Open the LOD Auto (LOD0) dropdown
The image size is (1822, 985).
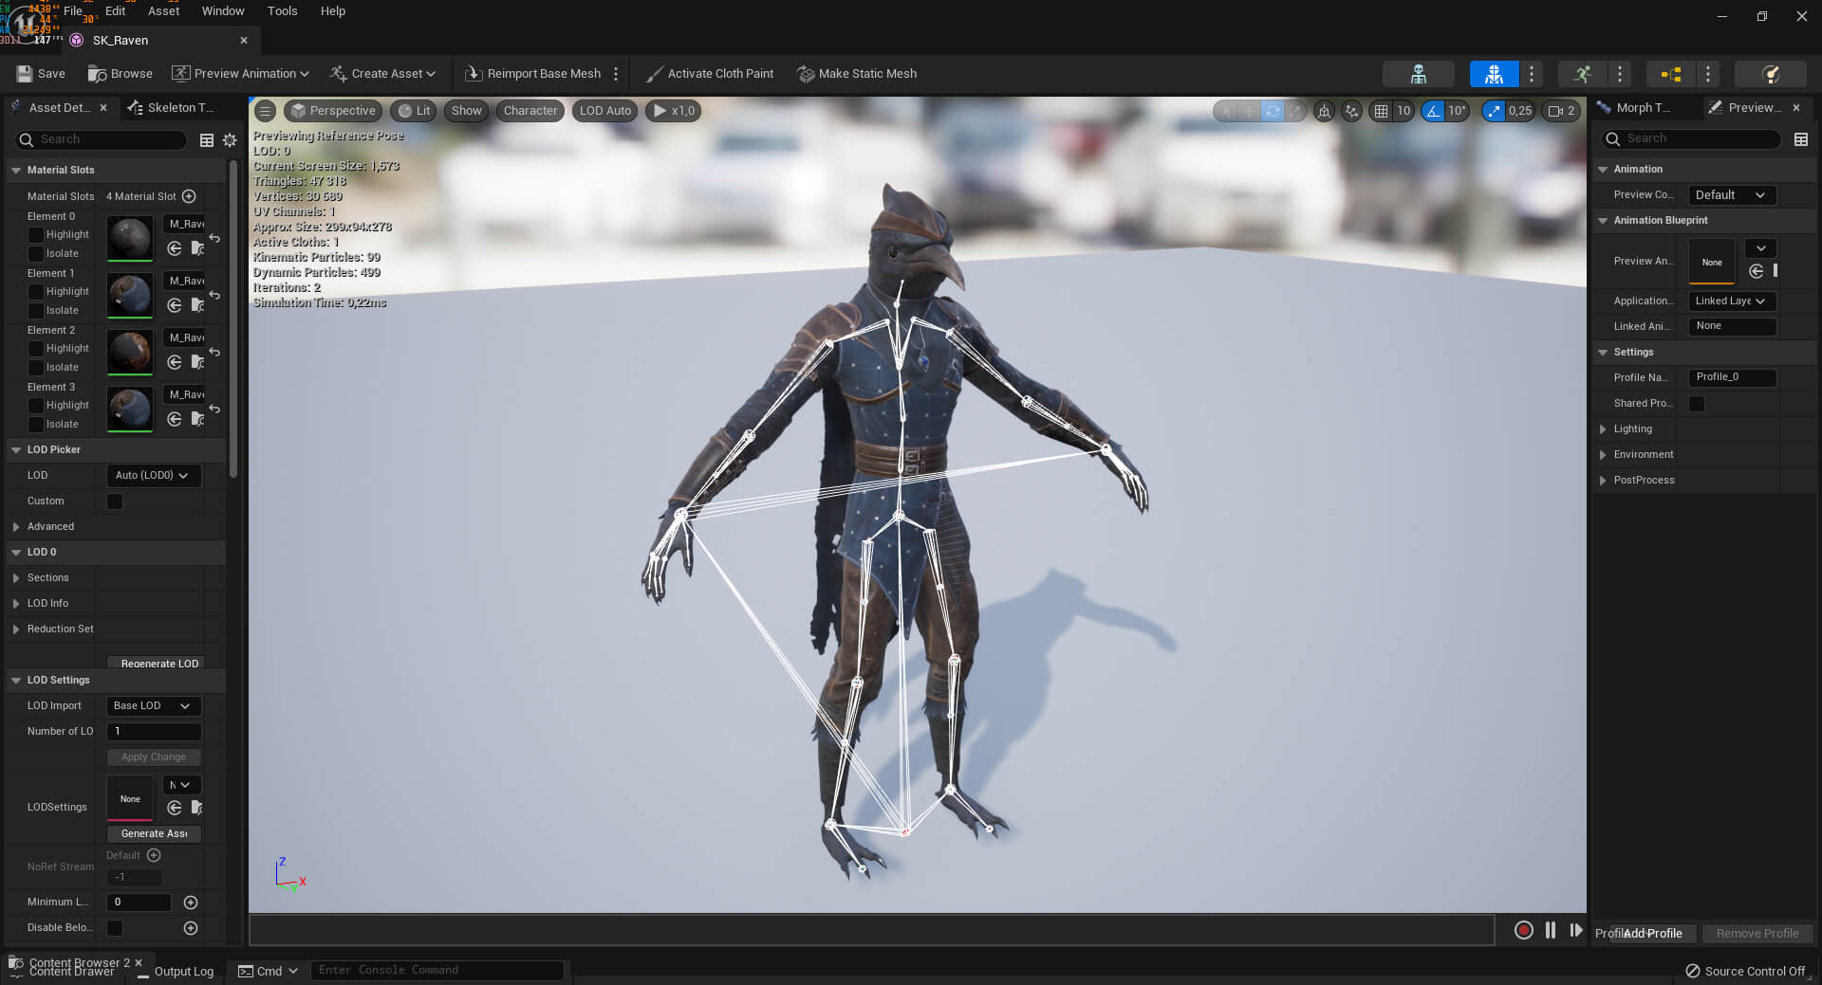pos(152,475)
